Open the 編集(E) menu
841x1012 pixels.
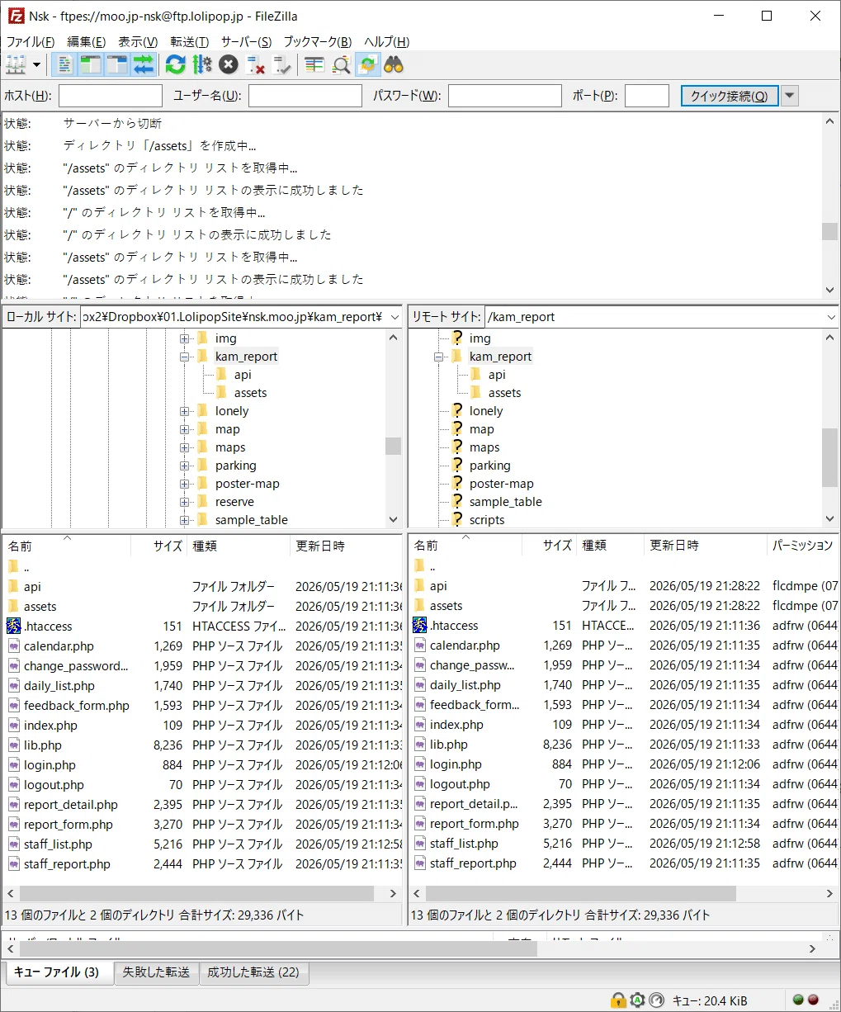tap(86, 41)
